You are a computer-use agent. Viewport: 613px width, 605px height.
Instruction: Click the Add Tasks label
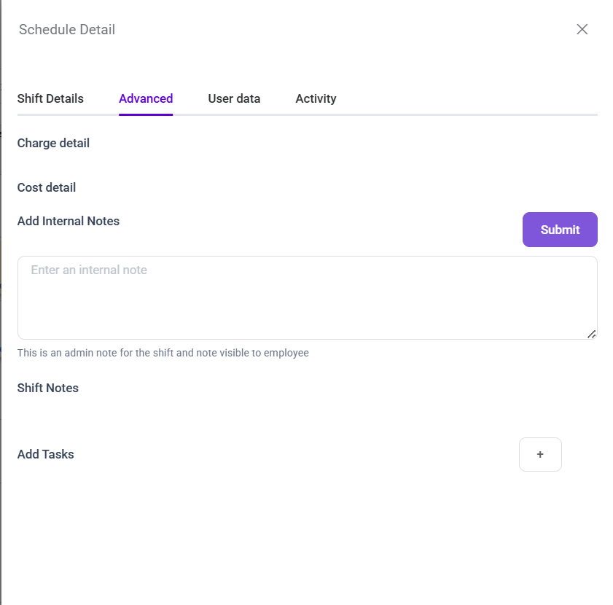[x=45, y=454]
